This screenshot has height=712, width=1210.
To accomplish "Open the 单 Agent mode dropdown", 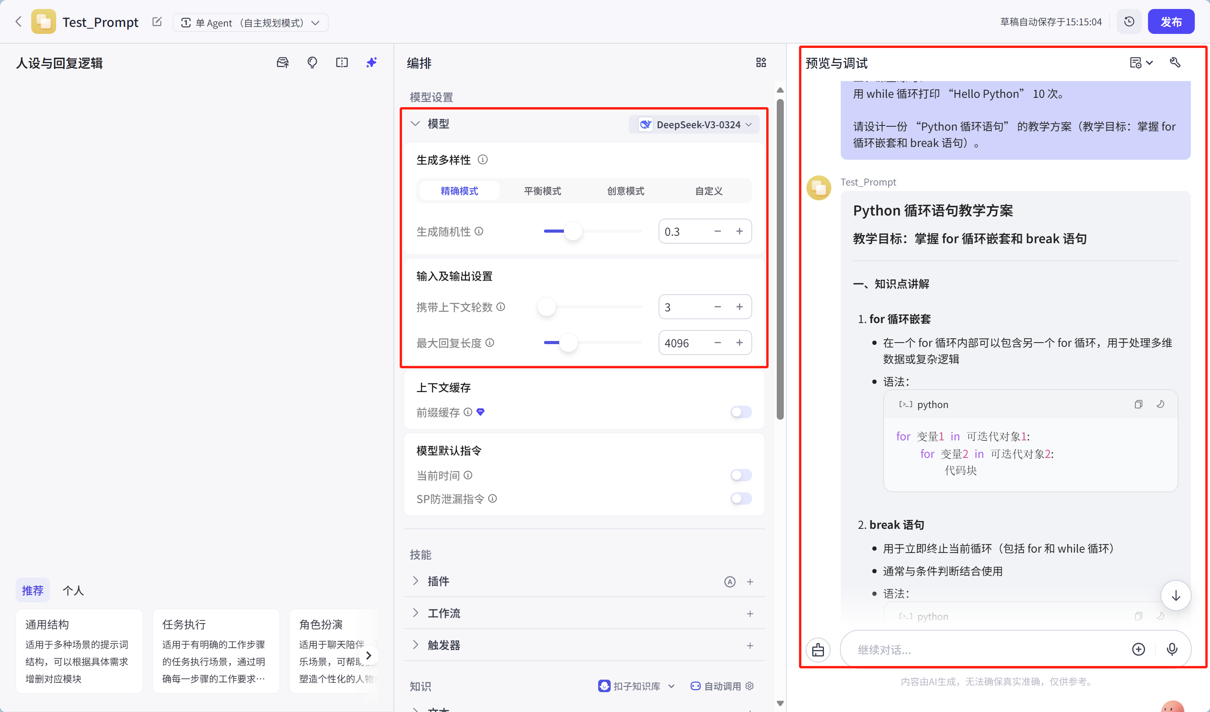I will [250, 23].
